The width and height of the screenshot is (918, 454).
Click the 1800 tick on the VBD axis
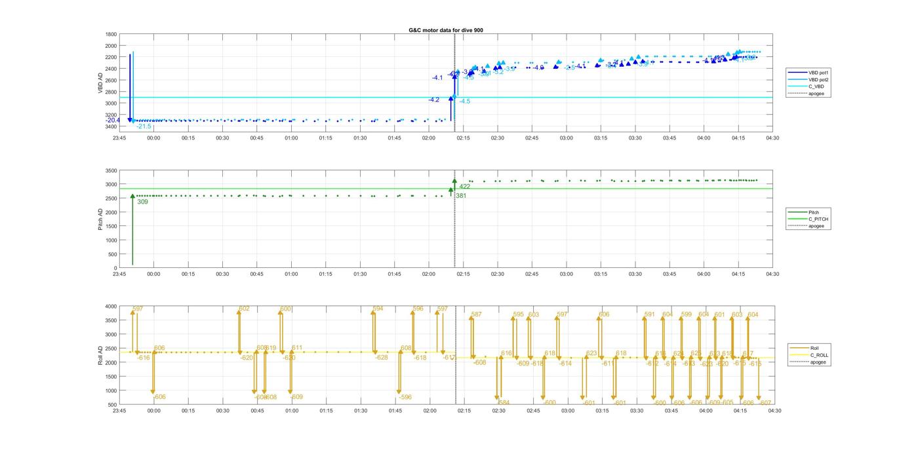(x=111, y=34)
